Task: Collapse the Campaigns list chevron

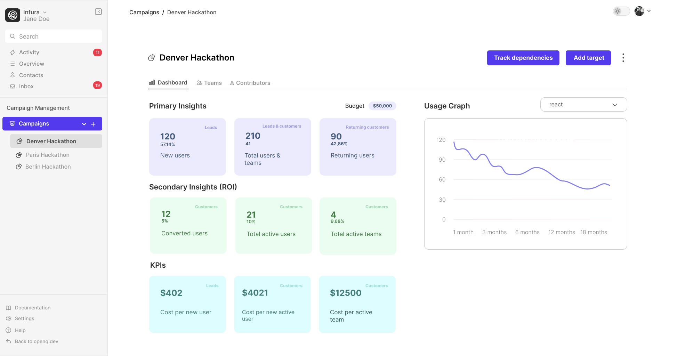Action: [84, 124]
